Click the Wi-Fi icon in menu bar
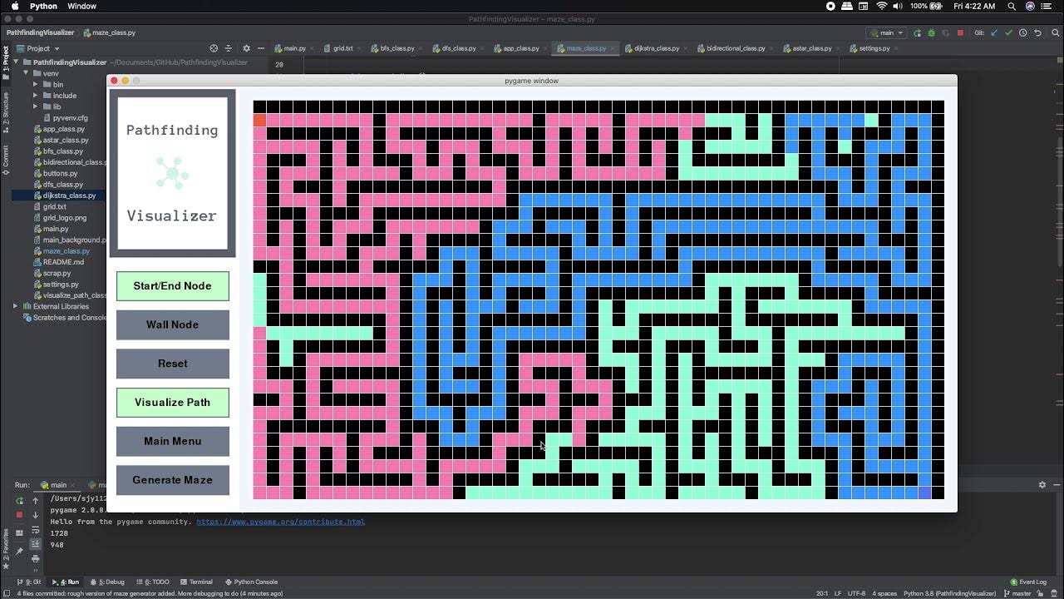 (x=882, y=6)
